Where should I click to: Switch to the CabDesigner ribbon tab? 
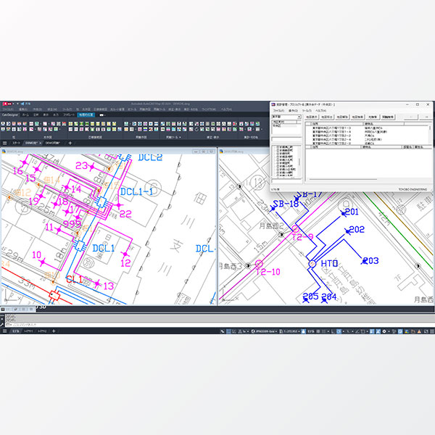coord(9,115)
